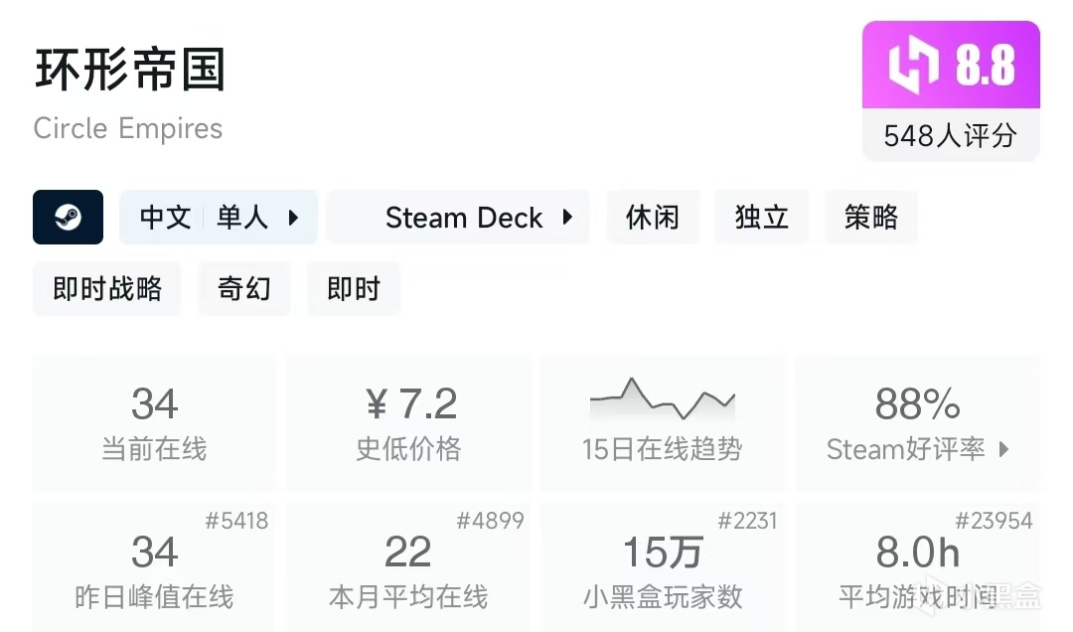This screenshot has width=1073, height=632.
Task: Tap the Xiaoheihe score logo icon
Action: pyautogui.click(x=914, y=67)
